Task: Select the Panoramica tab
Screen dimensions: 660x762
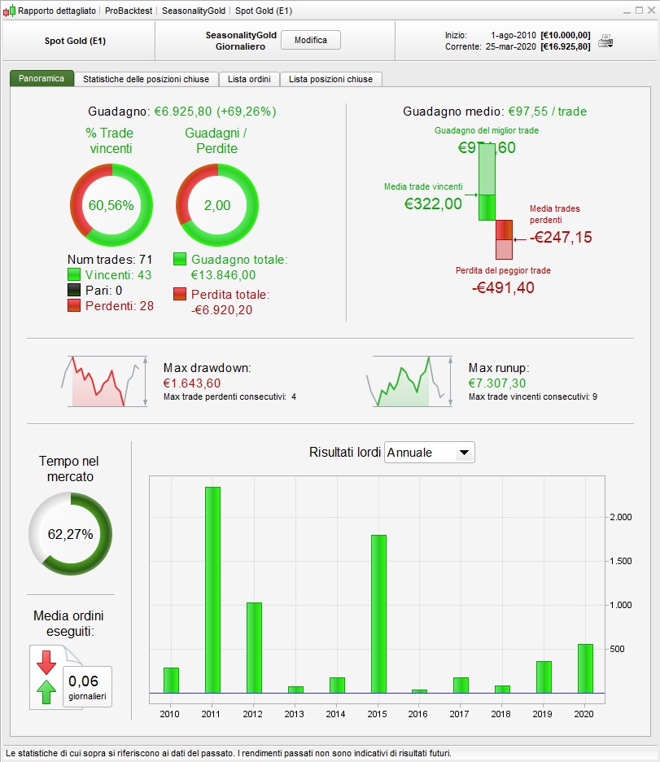Action: click(42, 78)
